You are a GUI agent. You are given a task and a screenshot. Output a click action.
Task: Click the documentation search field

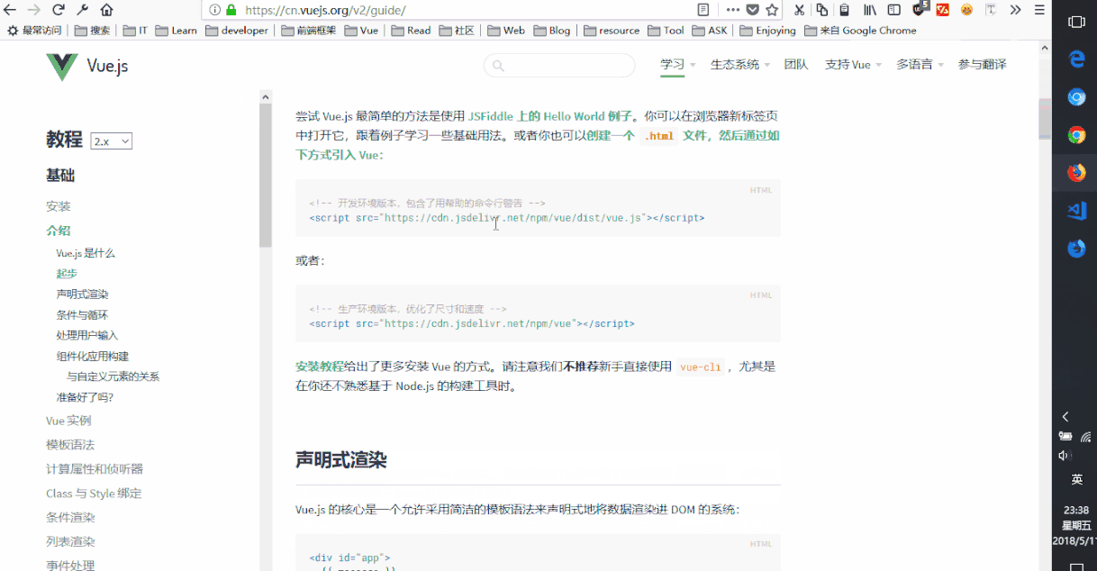click(558, 65)
